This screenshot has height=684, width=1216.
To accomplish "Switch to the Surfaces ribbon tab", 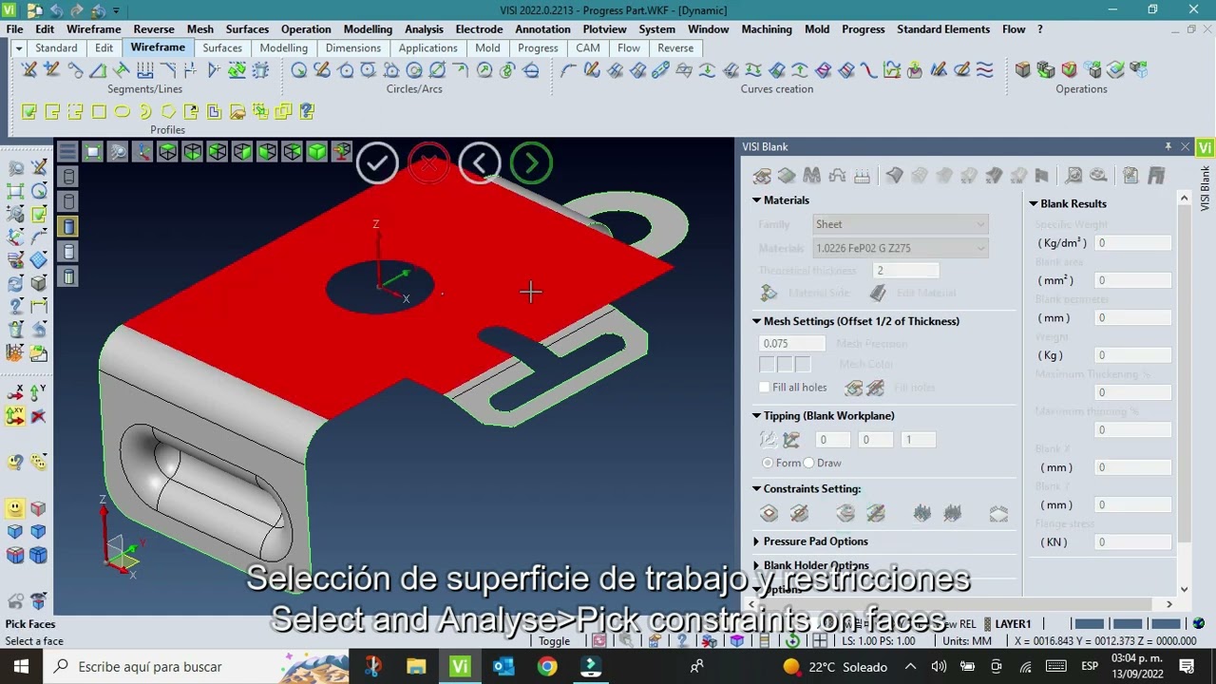I will point(222,47).
